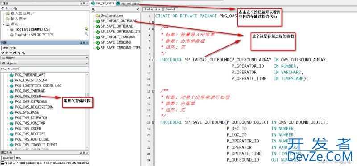Click the magnifier icon beside logistics@LOGISTICS
Viewport: 357px width, 166px height.
pyautogui.click(x=87, y=34)
